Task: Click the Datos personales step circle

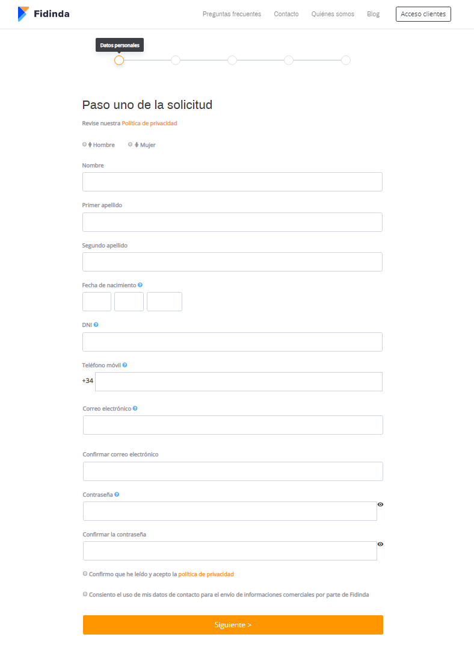Action: point(119,61)
